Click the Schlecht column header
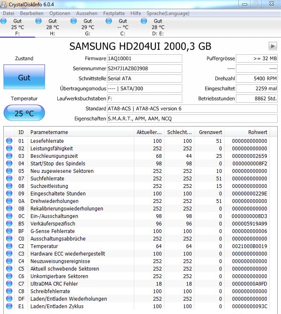 click(x=179, y=132)
